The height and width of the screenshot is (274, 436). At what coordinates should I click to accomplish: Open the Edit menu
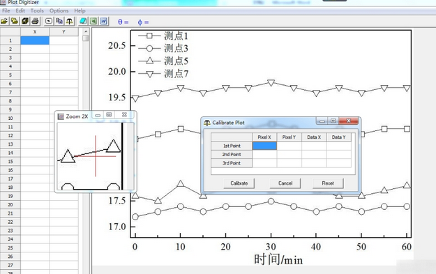click(x=20, y=10)
